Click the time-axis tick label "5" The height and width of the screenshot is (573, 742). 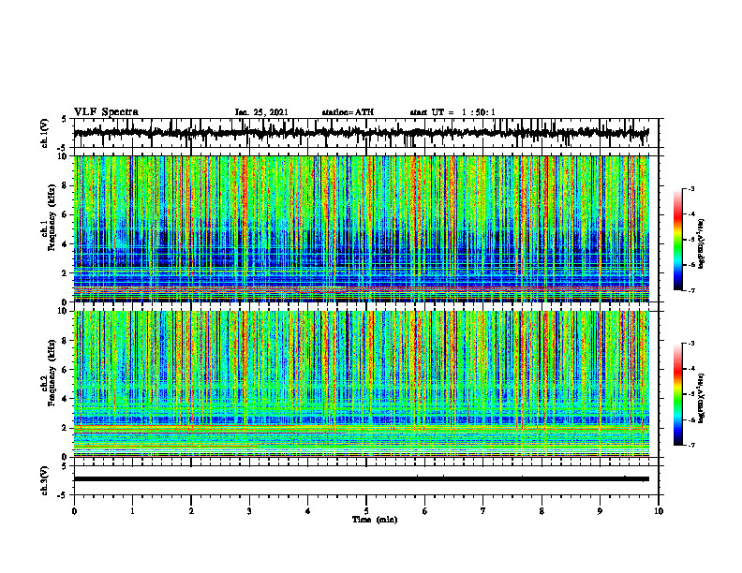tap(366, 511)
